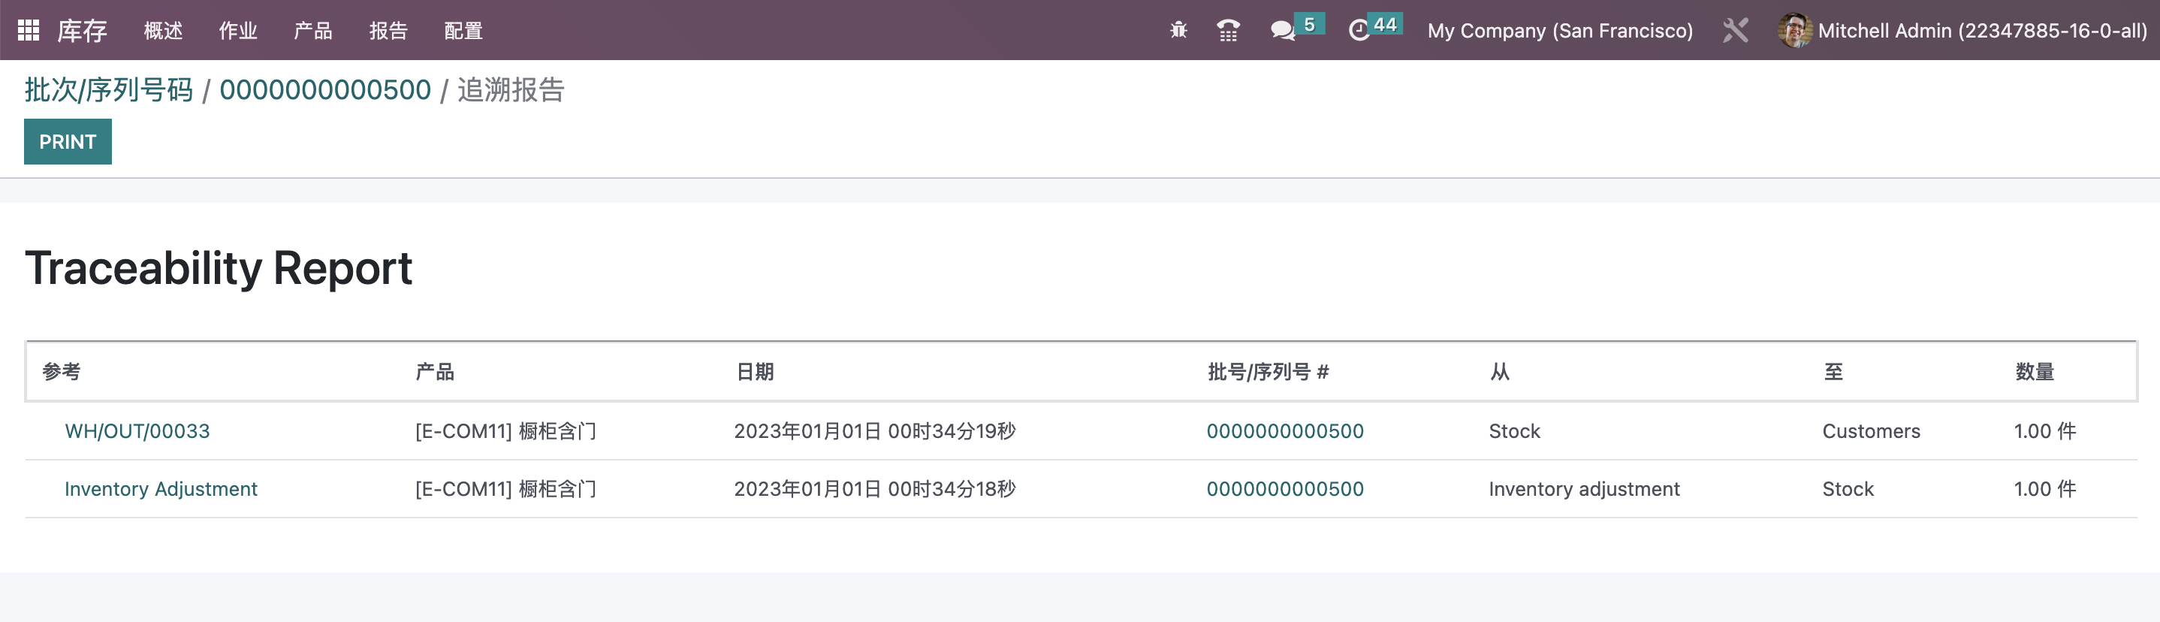Click 1.00 件 in WH/OUT/00033 row
The height and width of the screenshot is (622, 2160).
click(2044, 431)
